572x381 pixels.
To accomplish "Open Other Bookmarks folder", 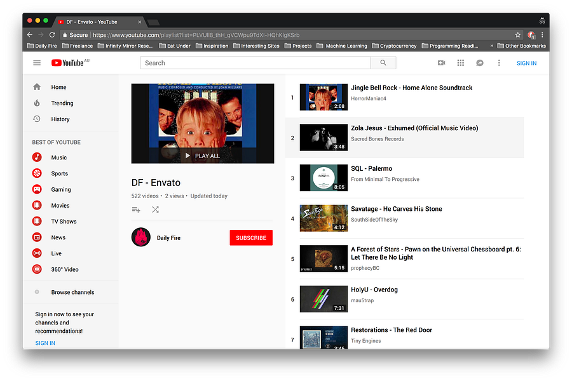I will 522,46.
